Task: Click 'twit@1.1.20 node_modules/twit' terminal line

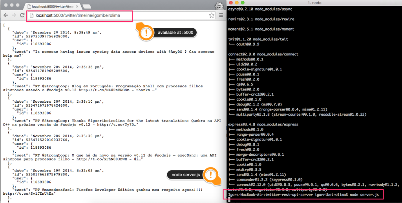Action: pos(258,39)
